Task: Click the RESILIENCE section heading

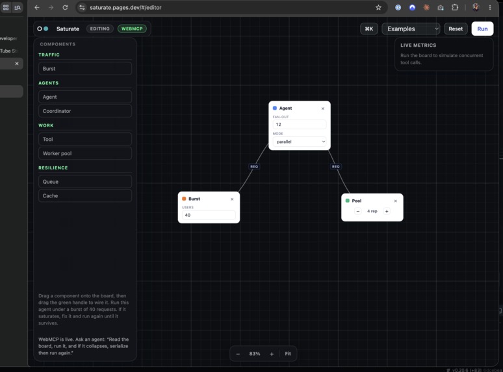Action: pos(53,167)
